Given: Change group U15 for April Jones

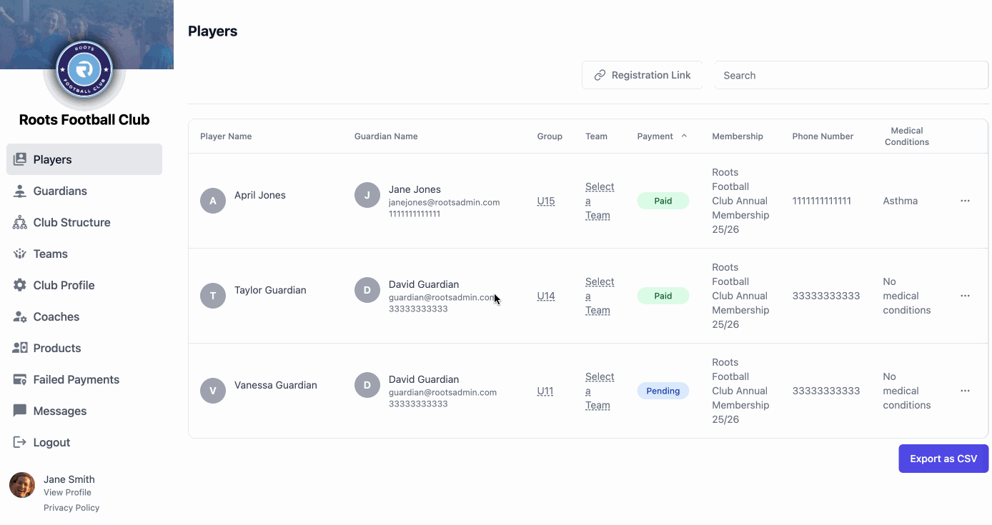Looking at the screenshot, I should point(546,201).
